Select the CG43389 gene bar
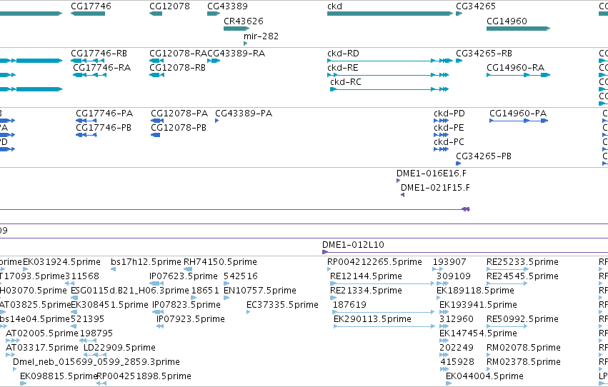Image resolution: width=608 pixels, height=387 pixels. point(214,14)
